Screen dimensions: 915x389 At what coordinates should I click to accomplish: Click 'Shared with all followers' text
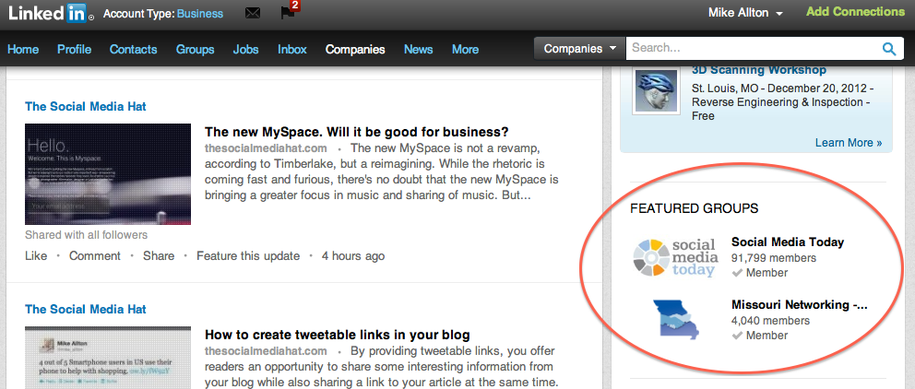(87, 235)
